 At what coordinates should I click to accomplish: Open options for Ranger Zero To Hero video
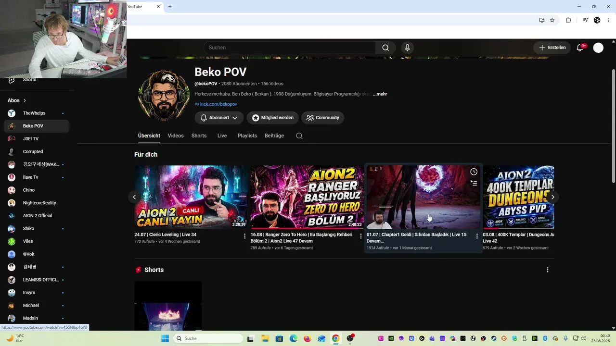point(361,236)
